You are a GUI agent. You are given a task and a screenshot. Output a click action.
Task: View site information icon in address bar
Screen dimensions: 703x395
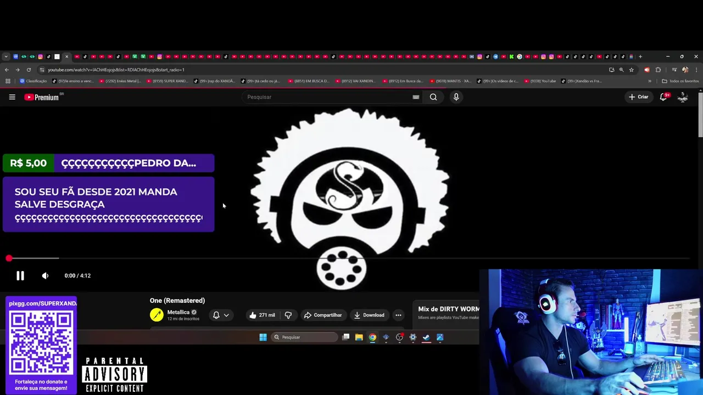tap(42, 70)
